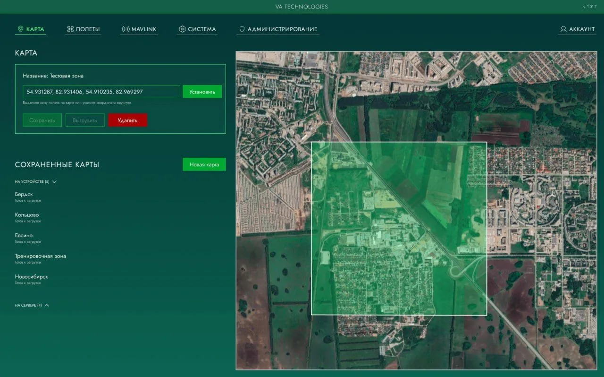Click the version label v. 1.01.7
Screen dimensions: 604x377
click(x=590, y=7)
